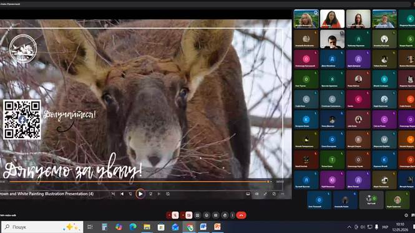This screenshot has height=233, width=415.
Task: Select the green participant tile with letter Т
Action: tap(332, 160)
